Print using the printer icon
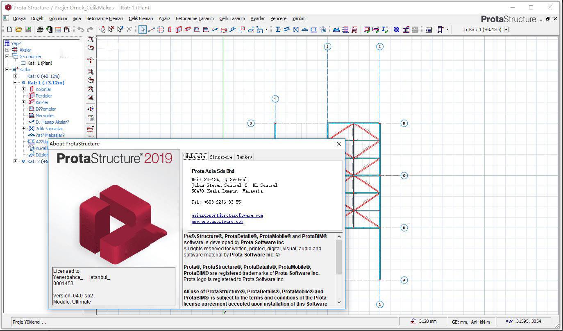 (x=40, y=29)
